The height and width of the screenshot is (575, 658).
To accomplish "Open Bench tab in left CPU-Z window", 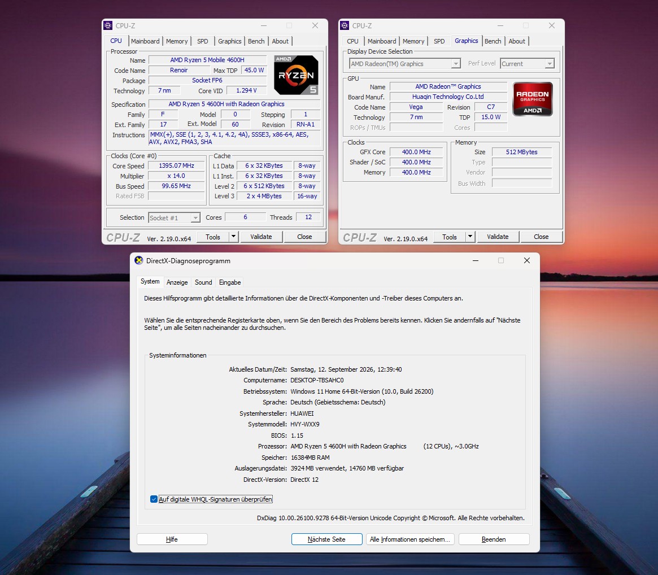I will point(256,41).
